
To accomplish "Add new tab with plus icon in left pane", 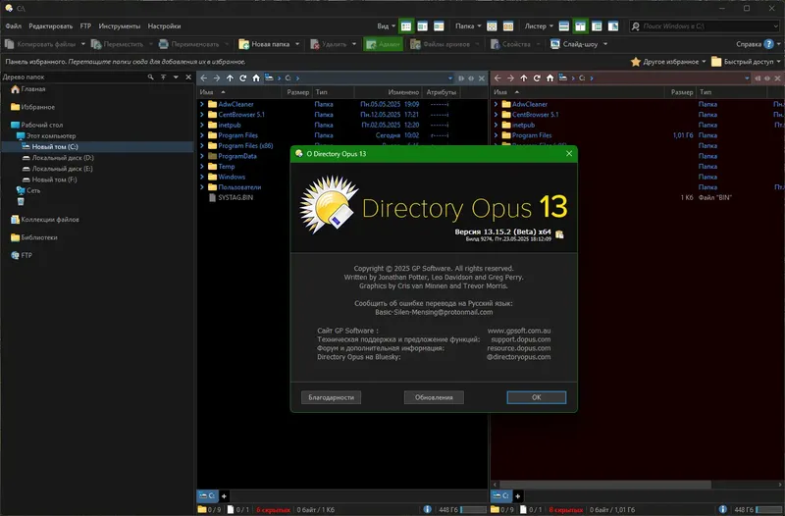I will [224, 496].
